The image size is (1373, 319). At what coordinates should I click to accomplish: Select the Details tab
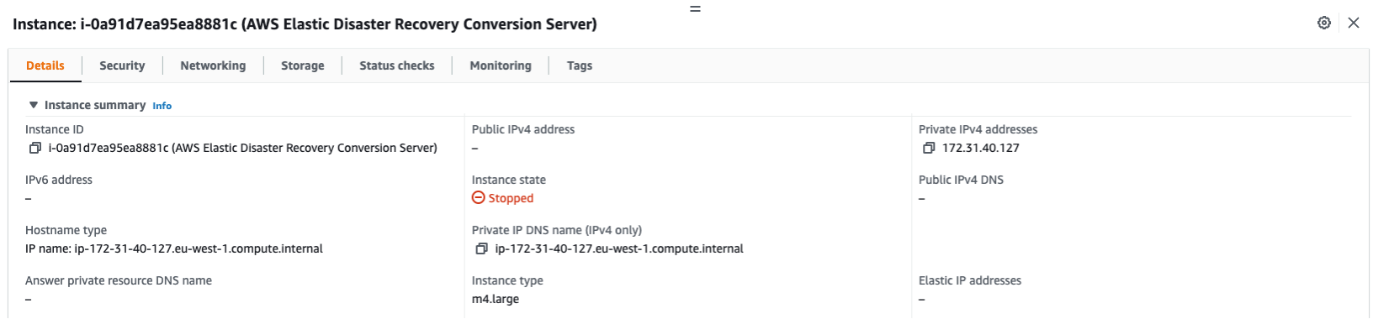click(45, 65)
